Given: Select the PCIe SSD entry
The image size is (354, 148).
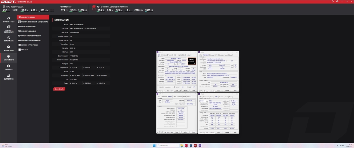Looking at the screenshot, I should point(33,50).
